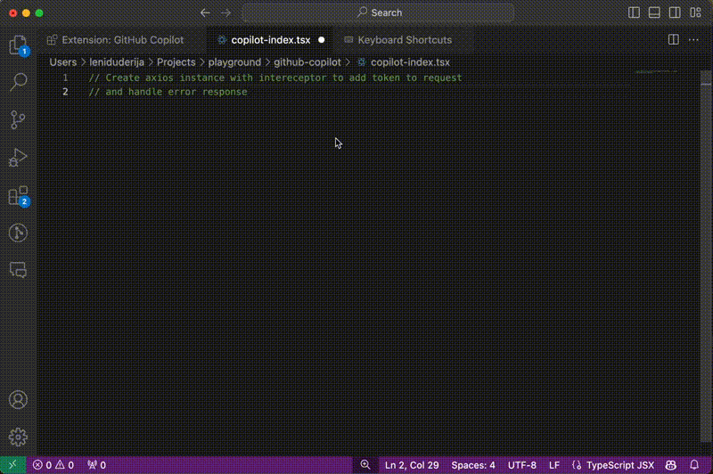Toggle the primary side bar layout icon

634,12
